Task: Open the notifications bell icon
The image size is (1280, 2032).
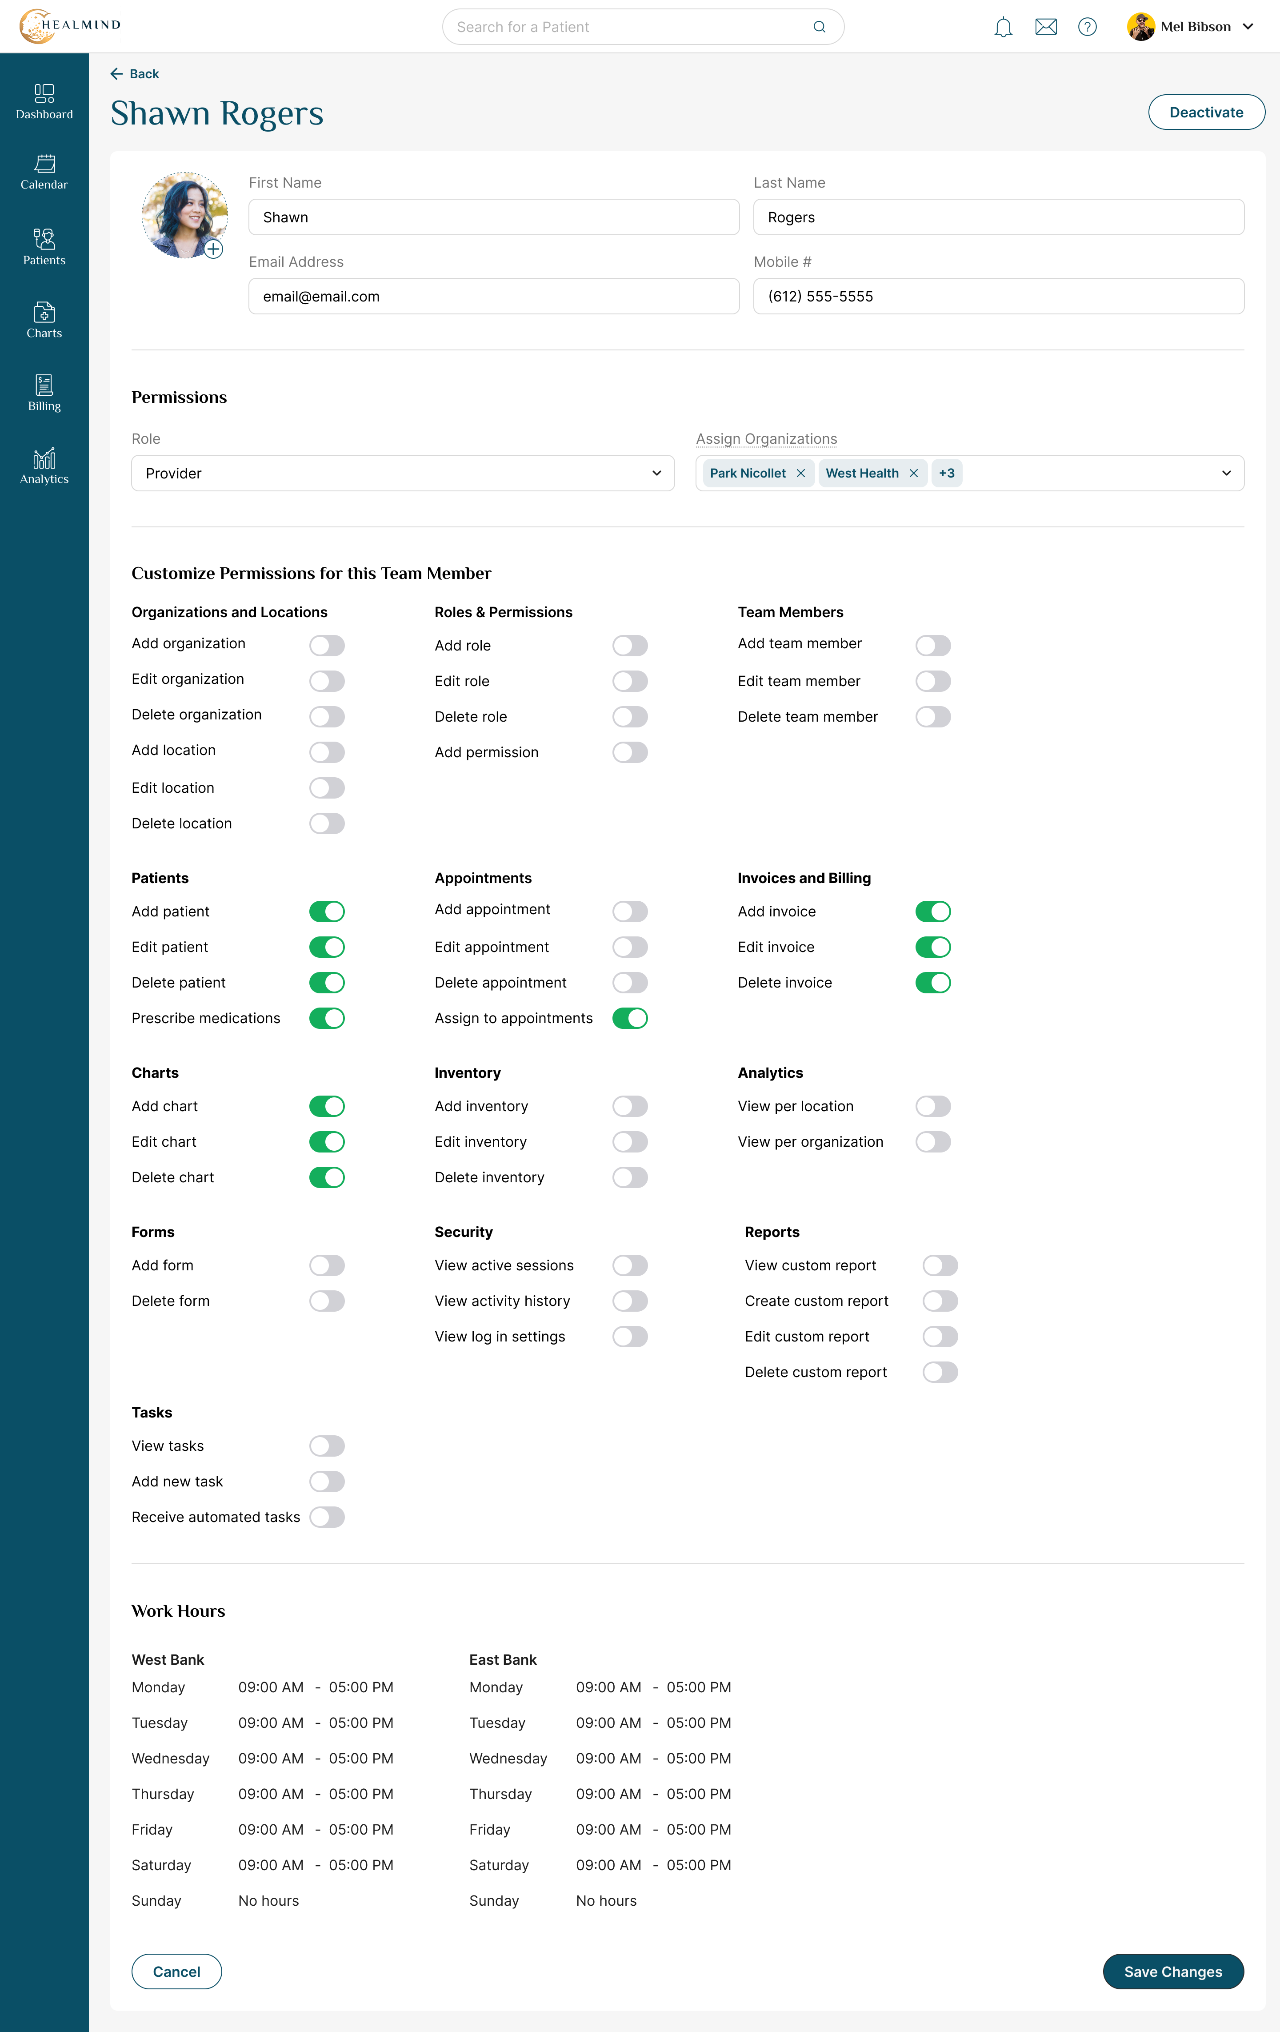Action: (1003, 27)
